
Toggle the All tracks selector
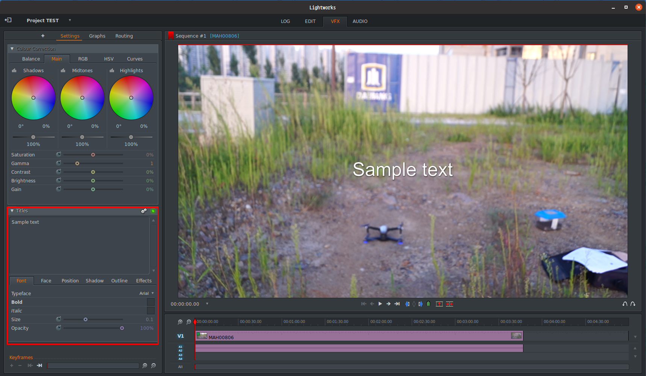coord(180,367)
